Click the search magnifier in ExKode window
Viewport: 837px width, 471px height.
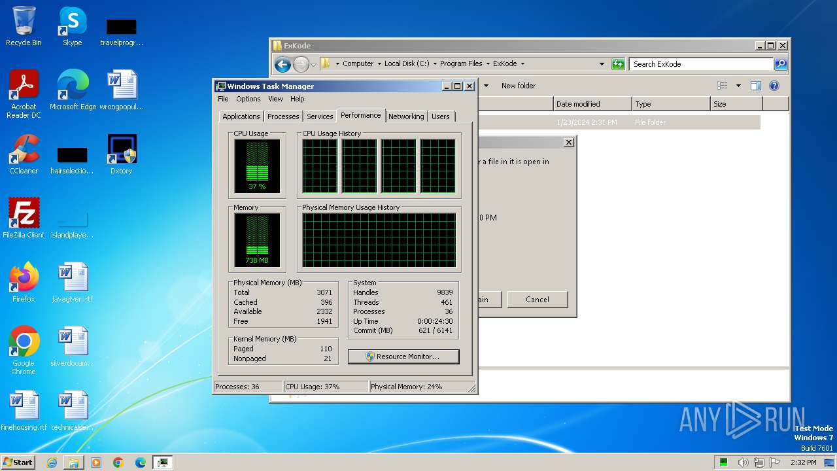781,64
